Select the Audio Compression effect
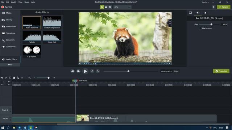This screenshot has height=130, width=232. tap(52, 22)
